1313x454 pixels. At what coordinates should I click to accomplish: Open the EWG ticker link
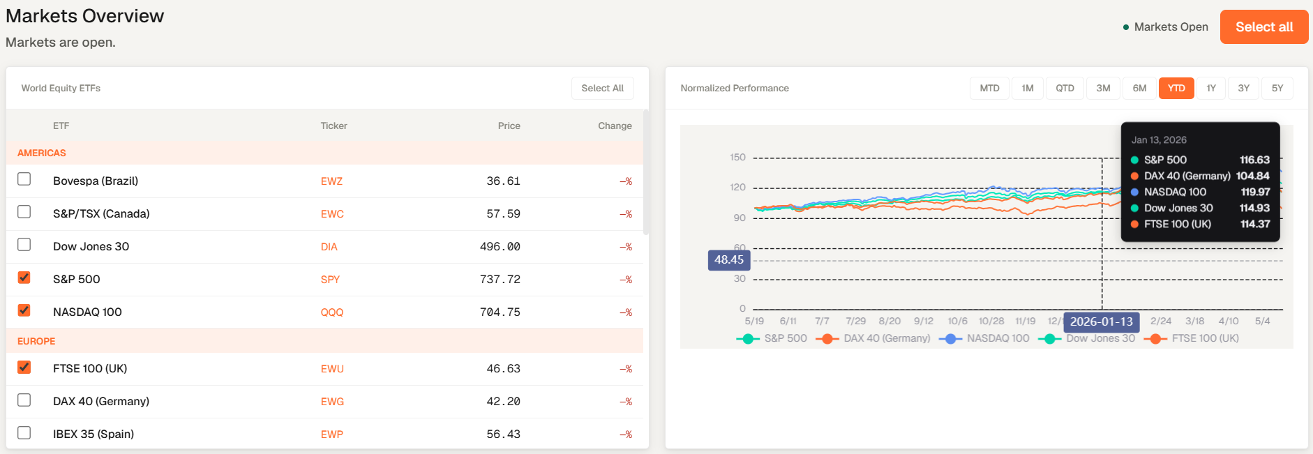[x=332, y=402]
